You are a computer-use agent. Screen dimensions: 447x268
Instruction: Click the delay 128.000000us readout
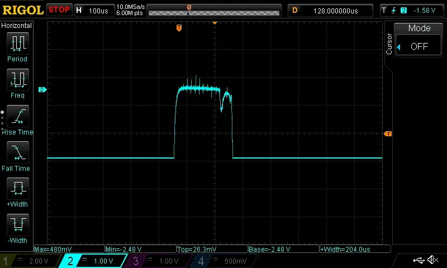(336, 11)
